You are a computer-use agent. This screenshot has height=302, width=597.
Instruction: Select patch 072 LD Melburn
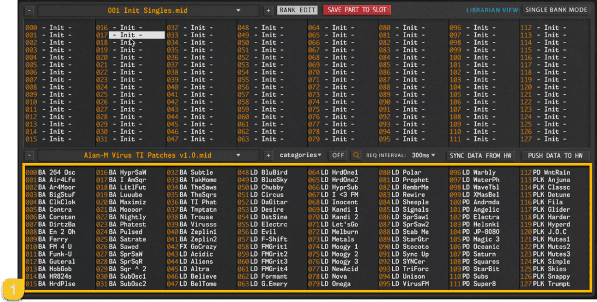(x=333, y=232)
